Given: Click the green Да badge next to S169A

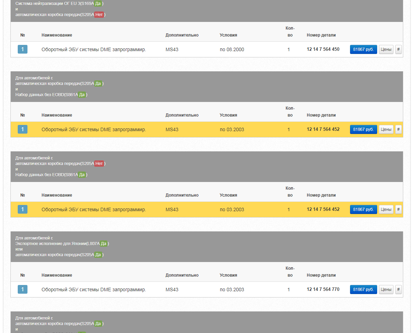Looking at the screenshot, I should click(x=98, y=3).
